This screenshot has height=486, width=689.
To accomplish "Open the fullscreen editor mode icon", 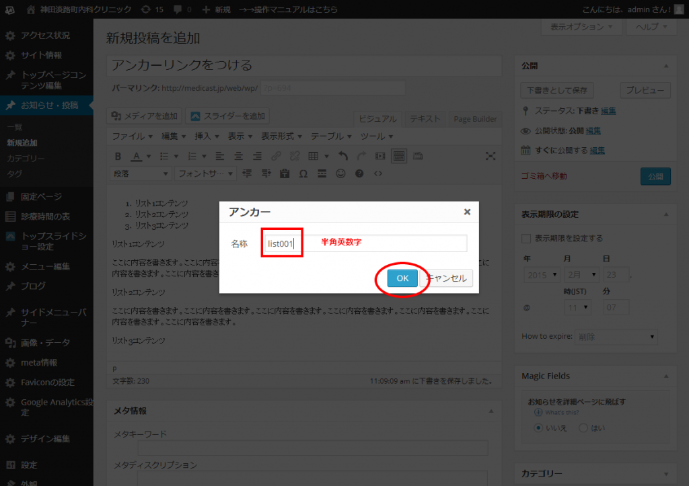I will pos(491,157).
